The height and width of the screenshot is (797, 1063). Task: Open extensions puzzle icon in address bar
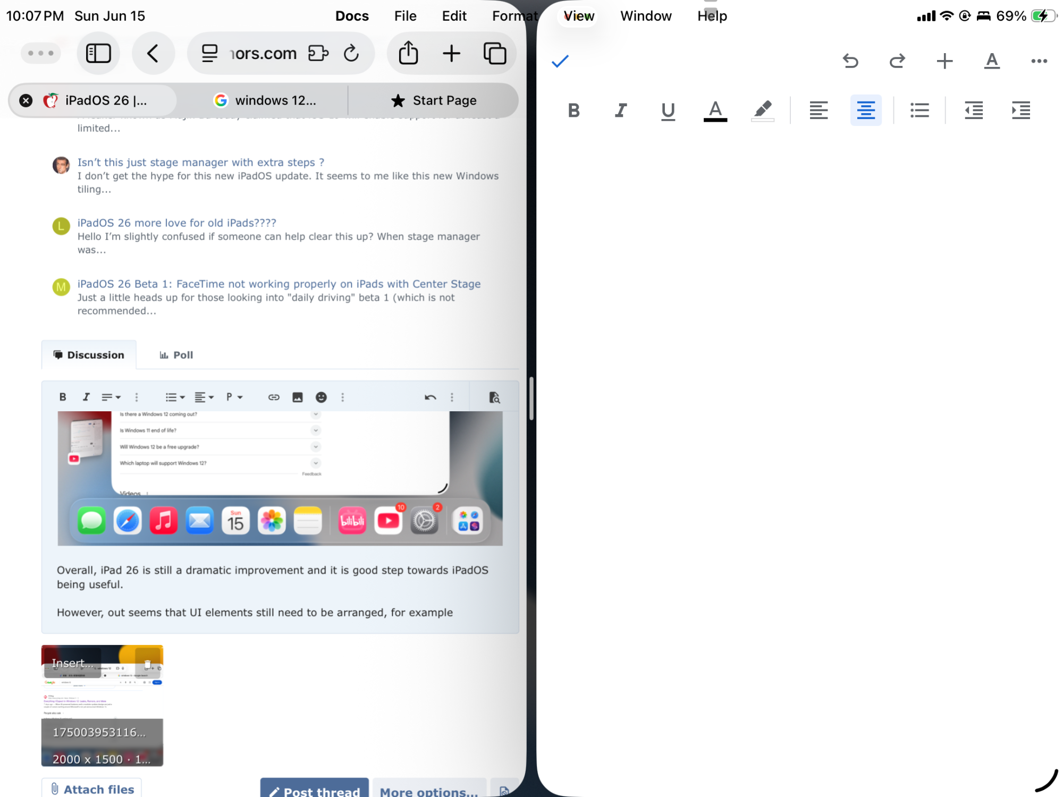pyautogui.click(x=318, y=53)
